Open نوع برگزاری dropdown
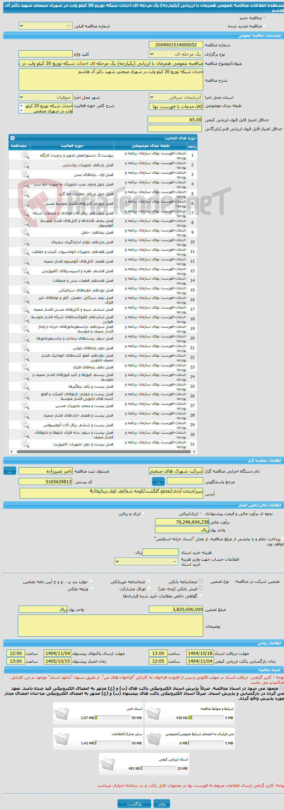 (176, 54)
